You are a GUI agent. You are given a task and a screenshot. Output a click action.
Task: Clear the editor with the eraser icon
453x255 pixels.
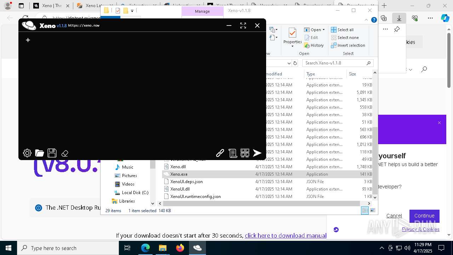[65, 153]
